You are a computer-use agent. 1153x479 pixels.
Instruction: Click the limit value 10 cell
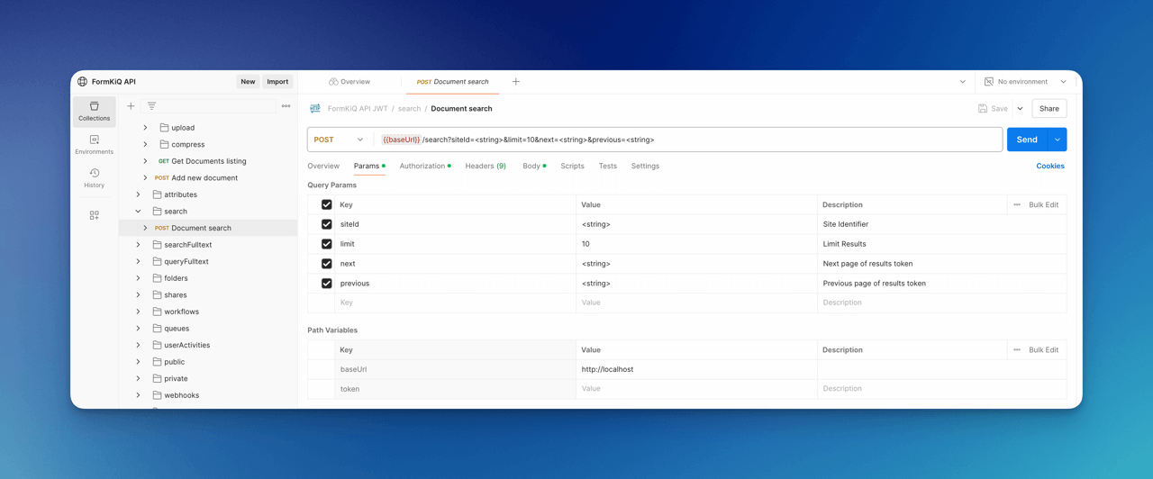pos(696,244)
